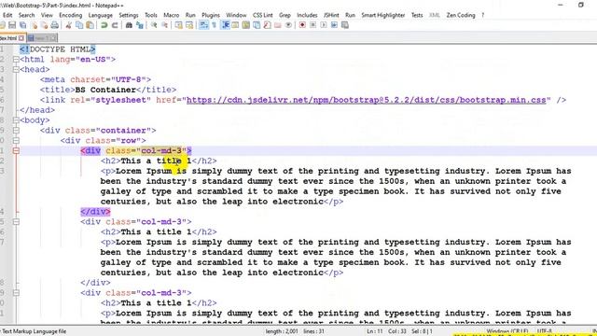Collapse the html tag fold marker on line 2
Screen dimensions: 597x336
16,60
